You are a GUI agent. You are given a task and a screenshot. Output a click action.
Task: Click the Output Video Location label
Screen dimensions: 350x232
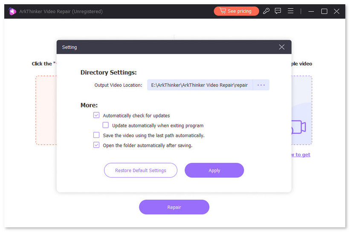click(119, 85)
